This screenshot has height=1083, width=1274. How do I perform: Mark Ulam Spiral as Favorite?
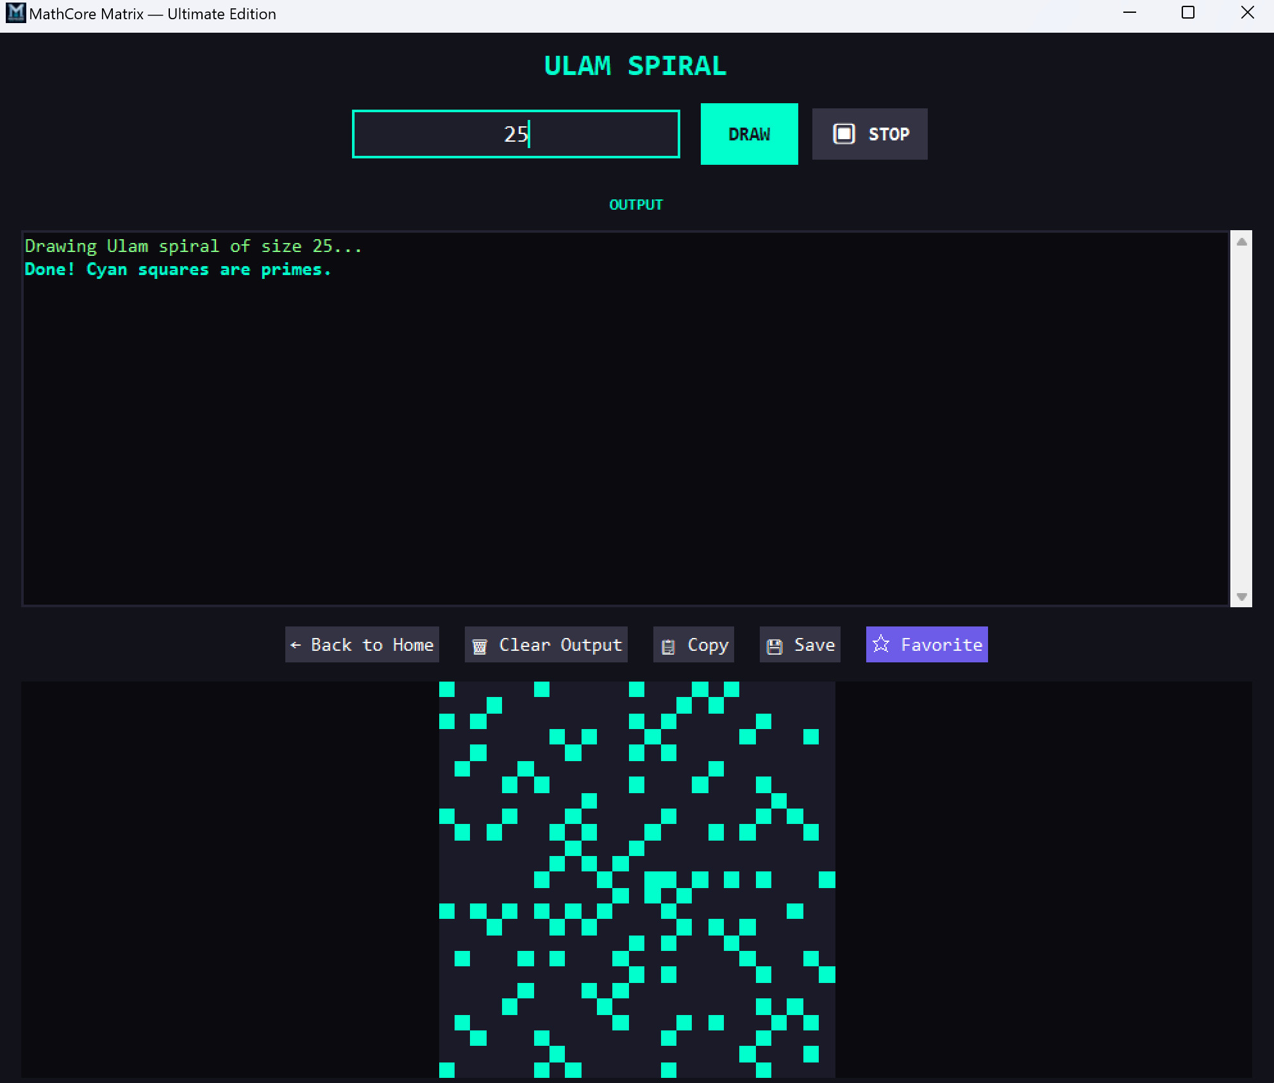coord(927,644)
